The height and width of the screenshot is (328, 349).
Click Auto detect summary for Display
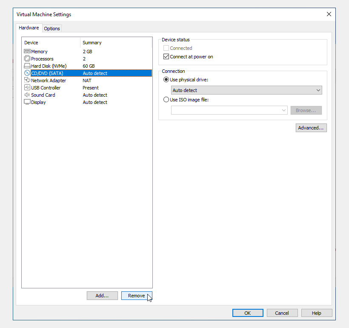[95, 102]
